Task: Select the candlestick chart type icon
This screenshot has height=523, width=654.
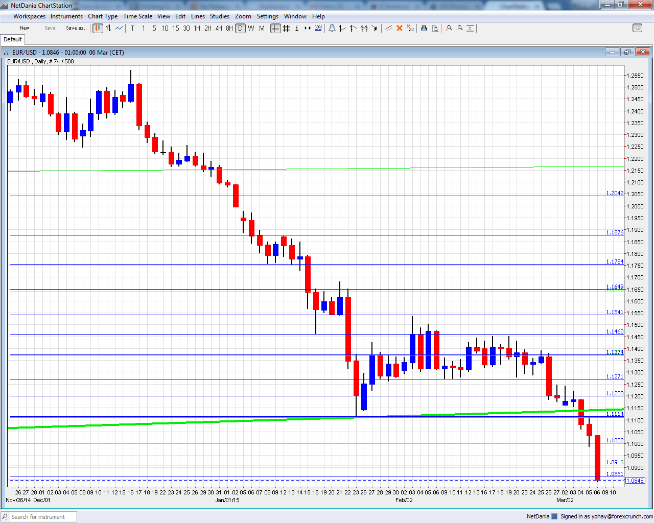Action: click(x=98, y=28)
